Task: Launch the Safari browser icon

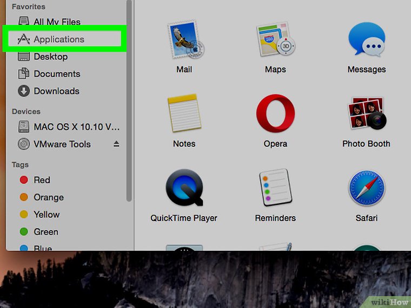Action: 366,189
